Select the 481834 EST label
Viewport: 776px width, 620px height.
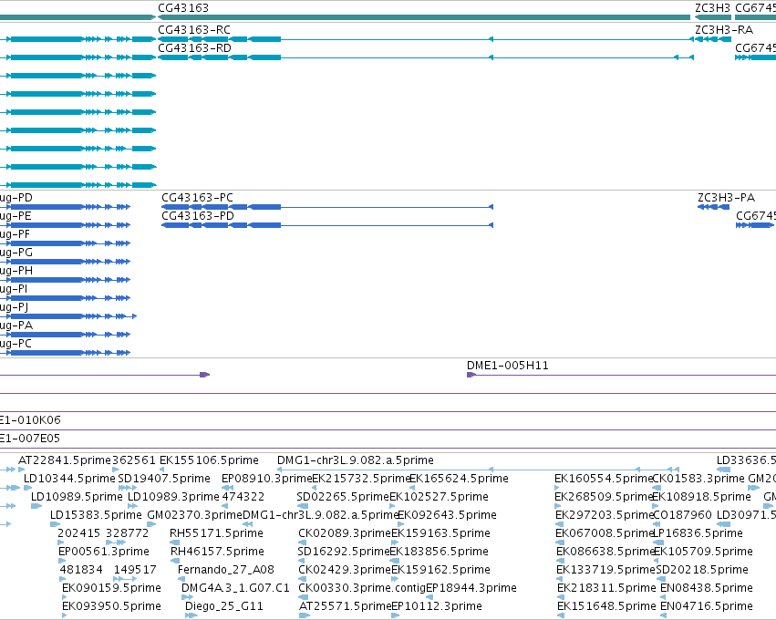click(x=81, y=570)
